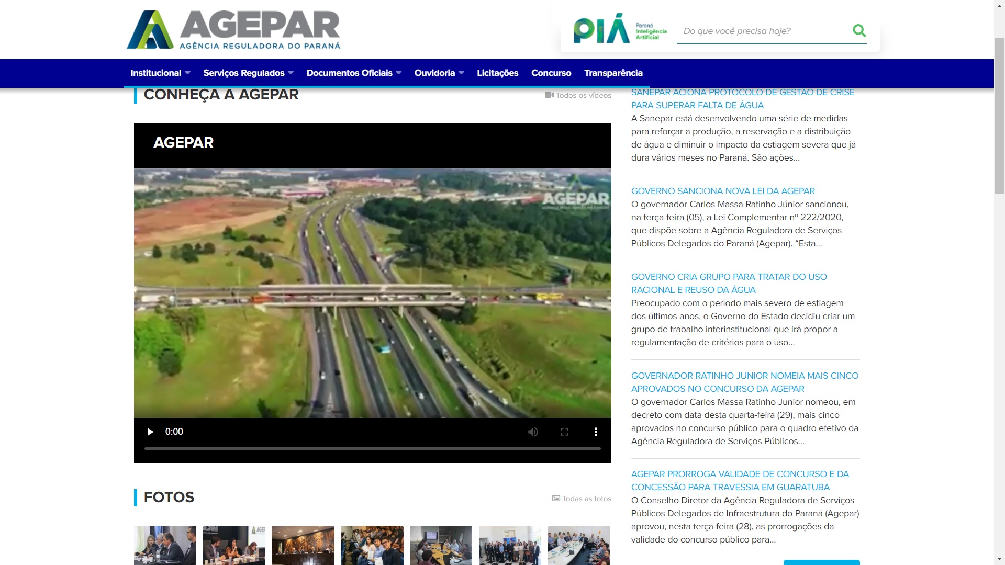The image size is (1005, 565).
Task: Open the Ouvidoria menu
Action: coord(439,73)
